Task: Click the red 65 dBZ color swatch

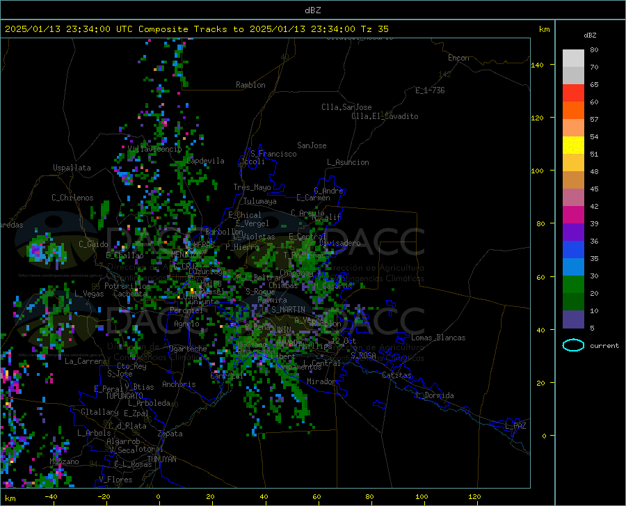Action: pyautogui.click(x=573, y=93)
